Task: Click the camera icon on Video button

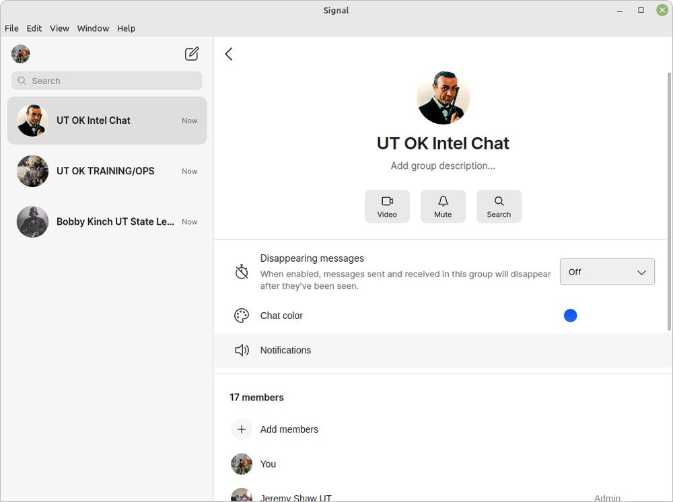Action: [x=387, y=201]
